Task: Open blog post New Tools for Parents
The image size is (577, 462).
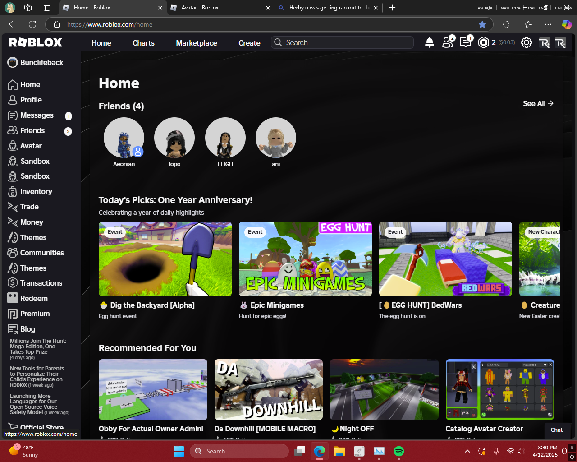Action: click(37, 377)
